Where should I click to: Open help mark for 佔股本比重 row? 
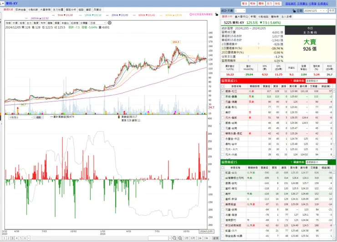(249, 57)
